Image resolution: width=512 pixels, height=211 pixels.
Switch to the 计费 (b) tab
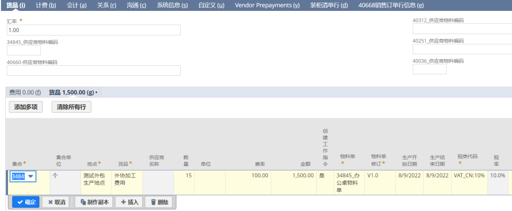point(46,5)
